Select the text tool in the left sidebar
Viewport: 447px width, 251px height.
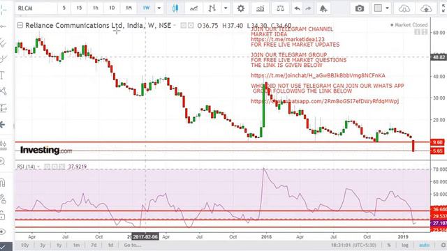(x=2, y=75)
